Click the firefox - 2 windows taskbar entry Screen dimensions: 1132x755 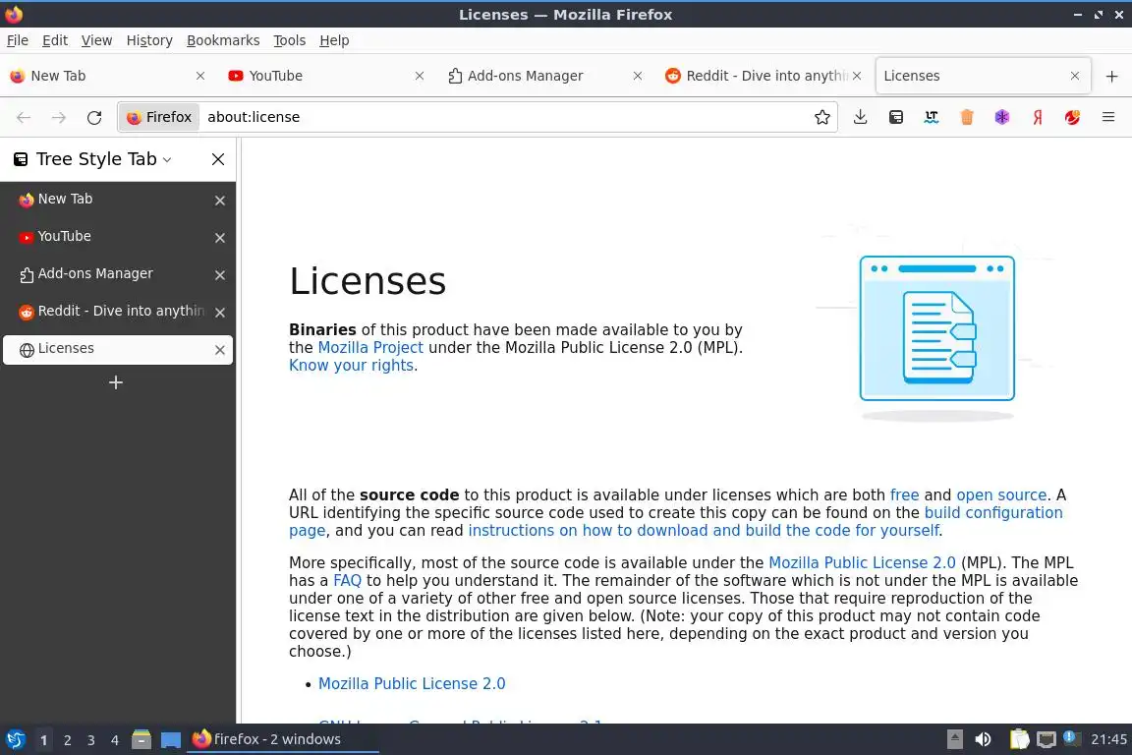pyautogui.click(x=282, y=739)
